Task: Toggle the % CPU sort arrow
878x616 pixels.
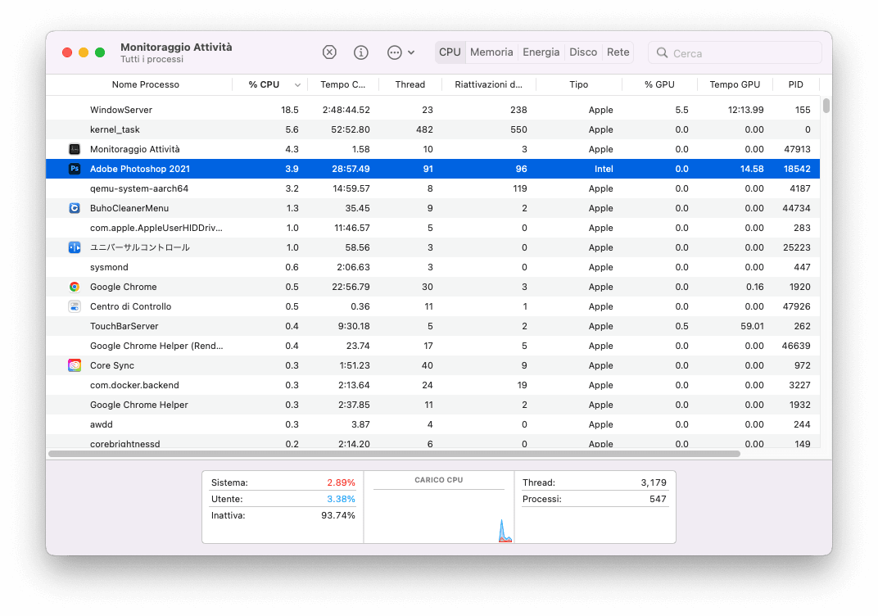Action: [x=297, y=85]
